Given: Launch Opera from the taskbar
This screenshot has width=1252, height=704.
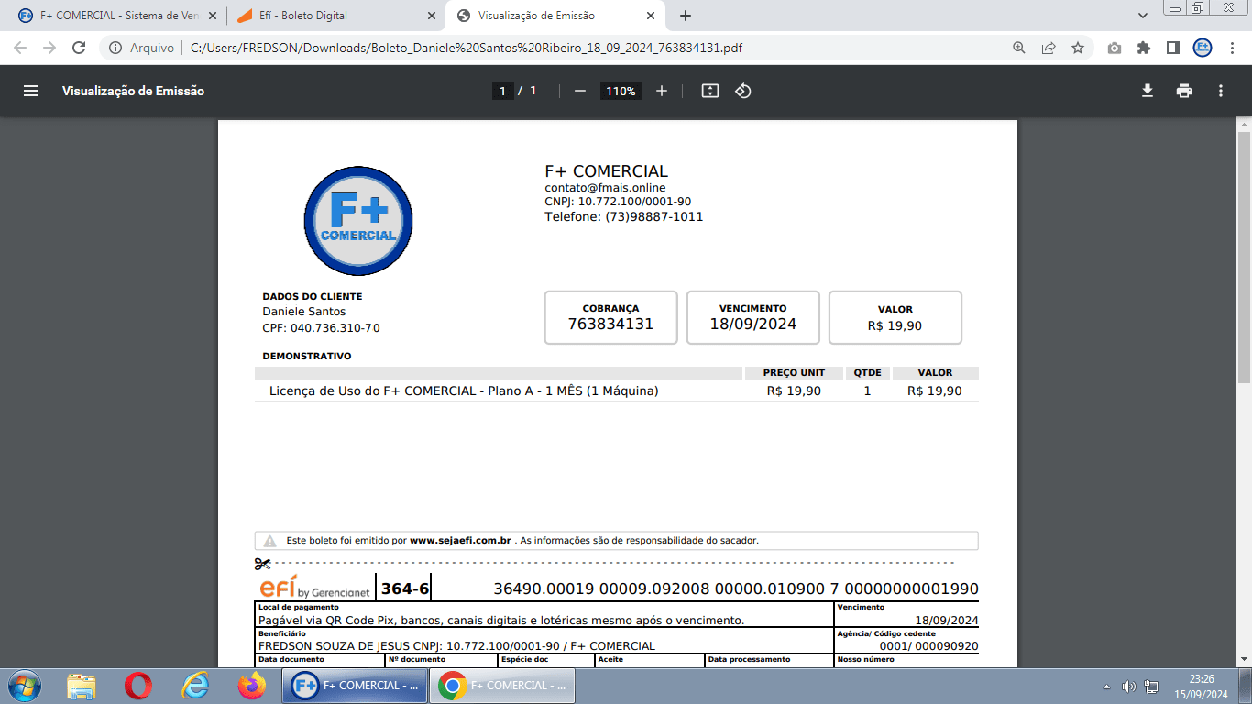Looking at the screenshot, I should coord(138,686).
